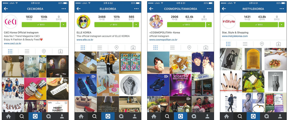Show photo map on COSMOPOLITANKOREA profile
The height and width of the screenshot is (120, 289).
tap(189, 48)
